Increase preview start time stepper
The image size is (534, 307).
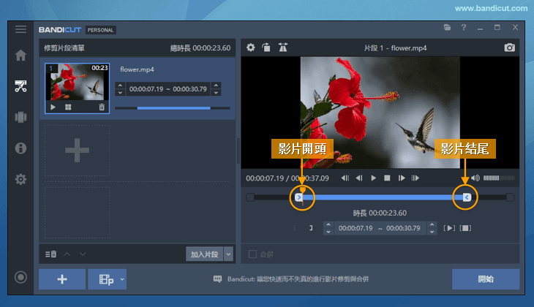coord(328,224)
